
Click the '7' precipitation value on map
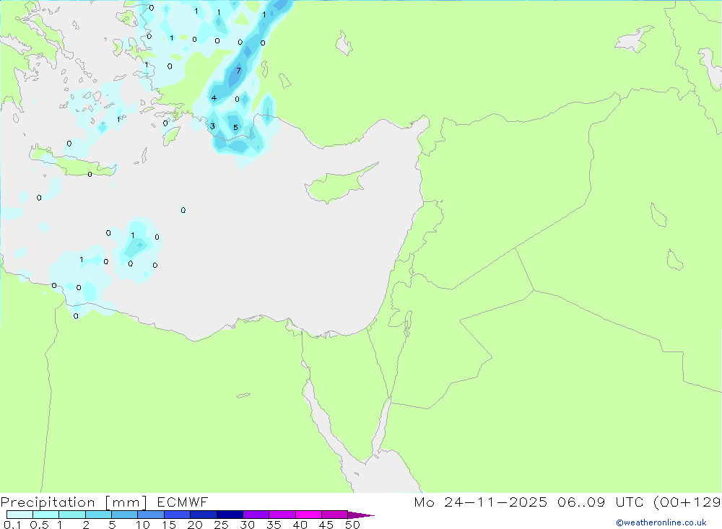238,71
